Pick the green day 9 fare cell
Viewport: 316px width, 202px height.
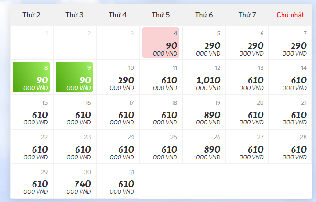[75, 77]
